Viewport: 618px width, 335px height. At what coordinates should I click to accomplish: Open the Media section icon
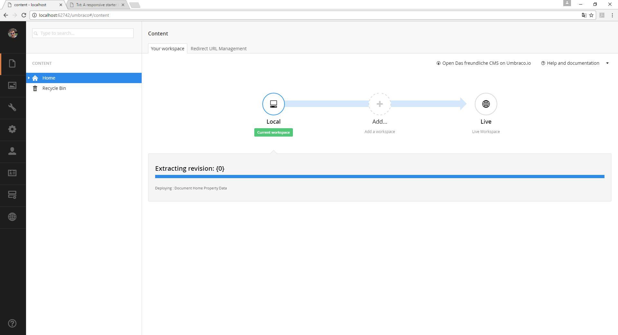[x=12, y=85]
